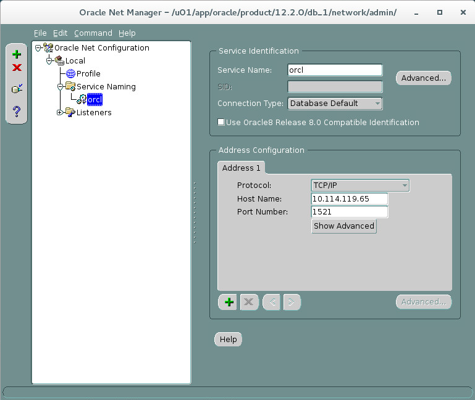Collapse the Service Naming node
475x400 pixels.
[x=61, y=87]
